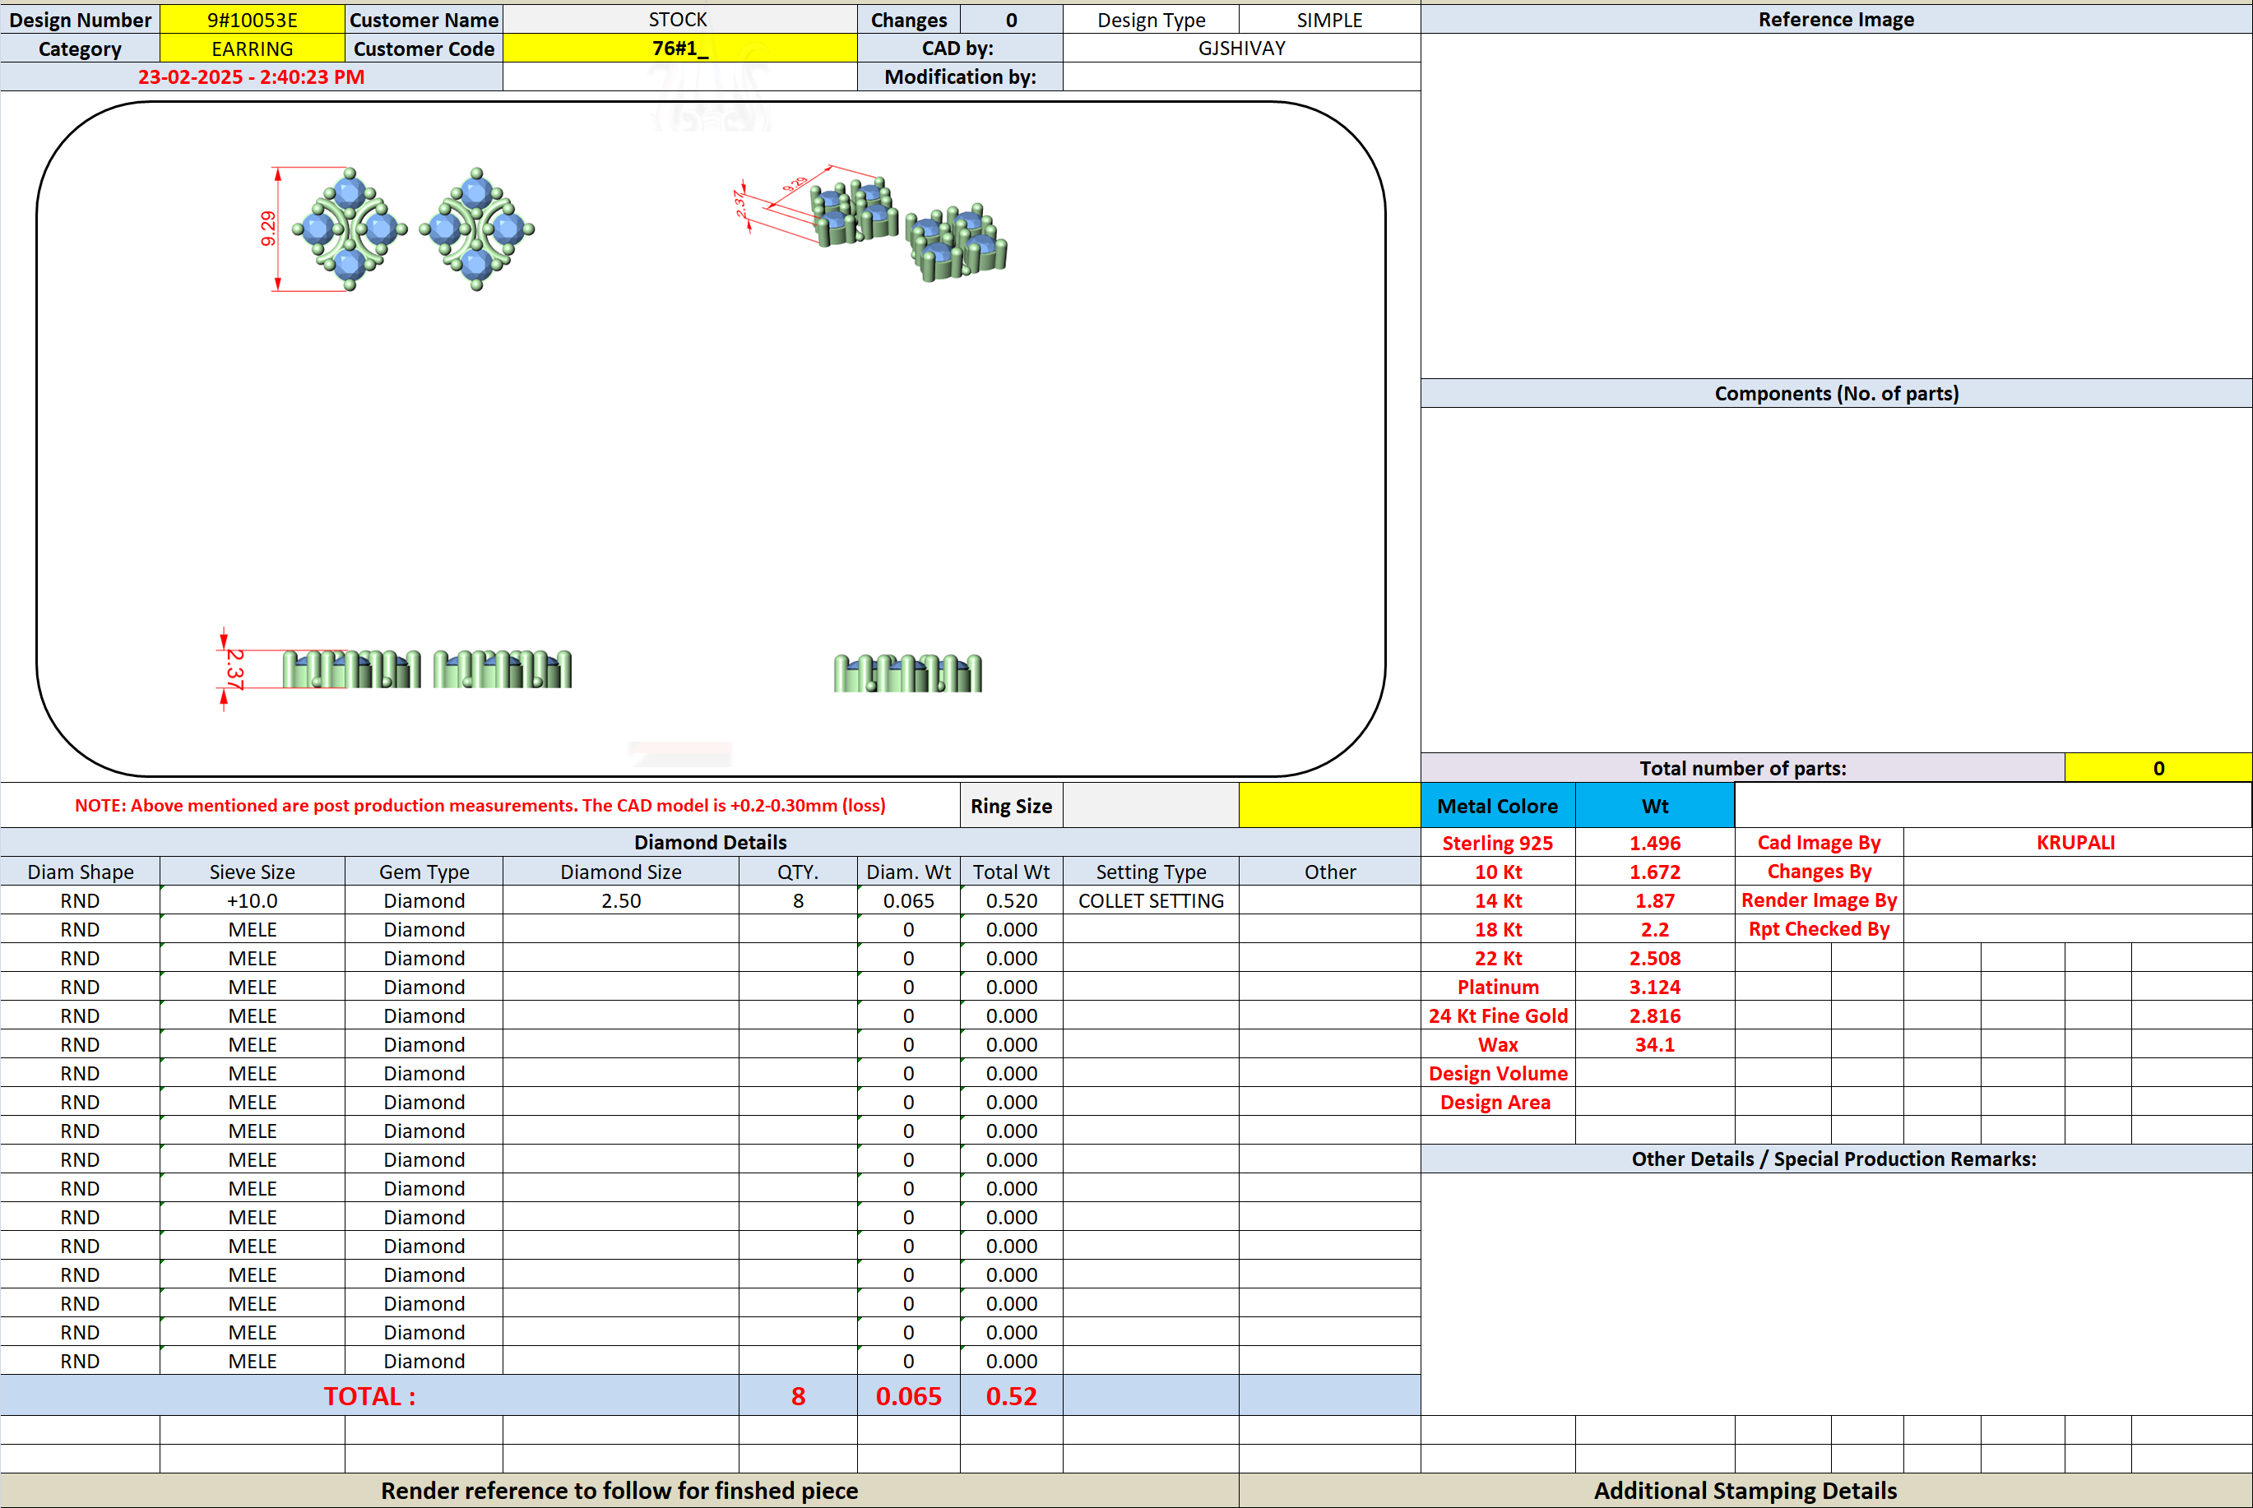Select the Total Wt 0.520 cell
This screenshot has width=2253, height=1508.
point(1011,900)
